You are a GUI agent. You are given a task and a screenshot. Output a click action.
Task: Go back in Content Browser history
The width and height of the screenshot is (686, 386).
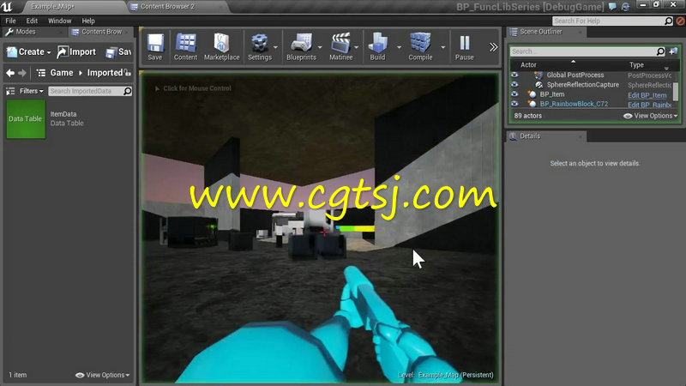[x=10, y=73]
